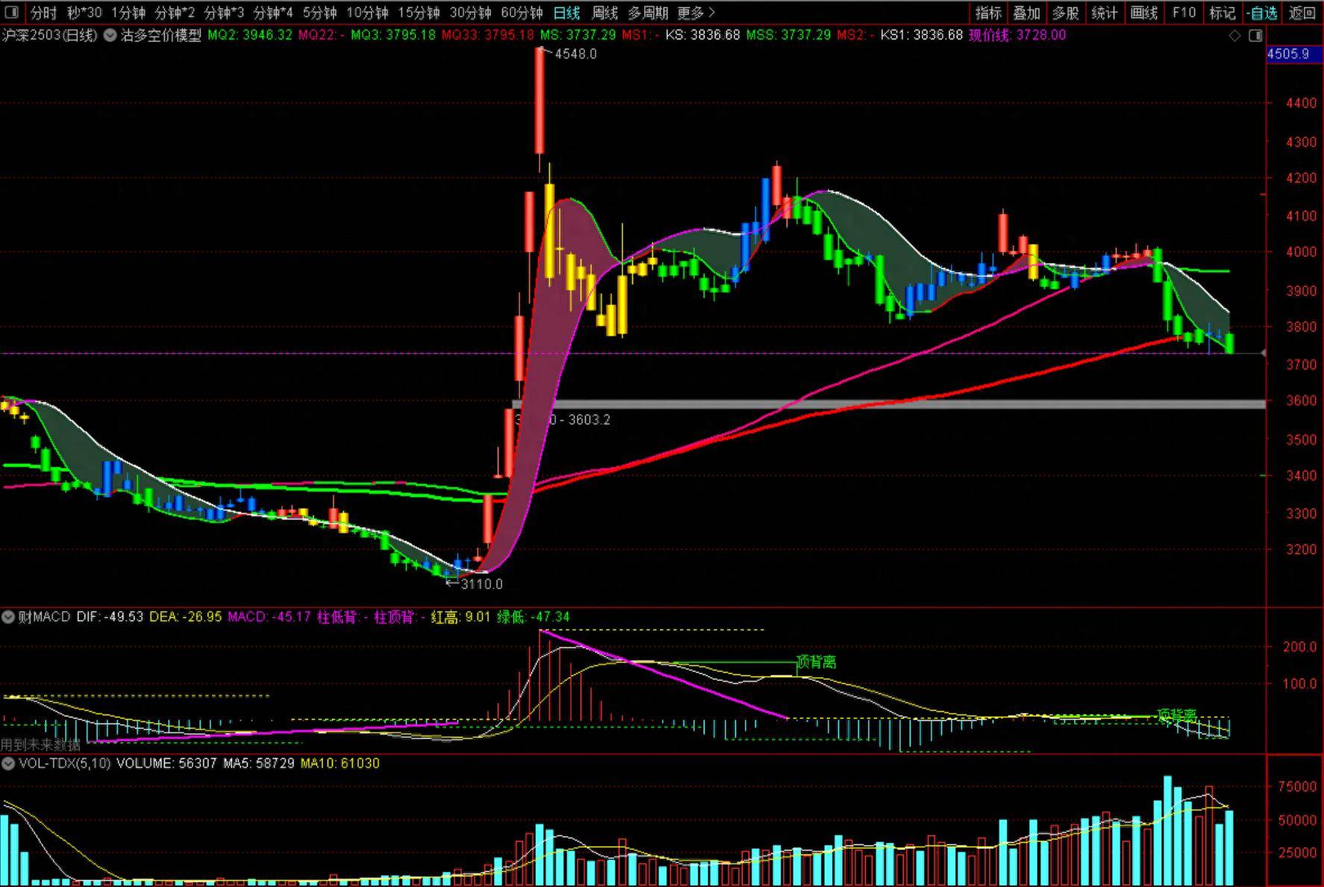This screenshot has width=1324, height=887.
Task: Click the MQ3: 3795.18 indicator value
Action: coord(393,35)
